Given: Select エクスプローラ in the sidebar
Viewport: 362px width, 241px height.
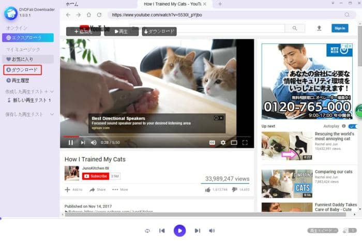Looking at the screenshot, I should point(28,38).
